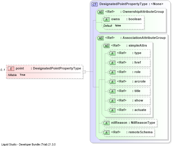
Task: Select the title attribute node
Action: coord(129,91)
